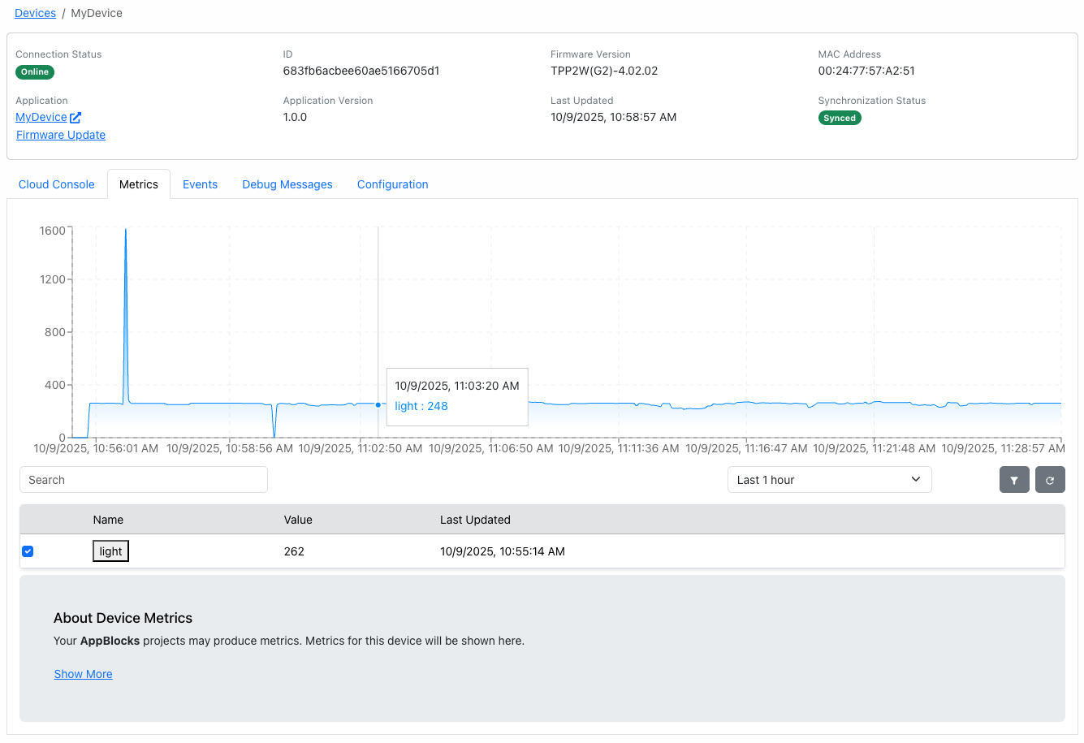Uncheck the light metric checkbox
The image size is (1084, 743).
click(28, 551)
